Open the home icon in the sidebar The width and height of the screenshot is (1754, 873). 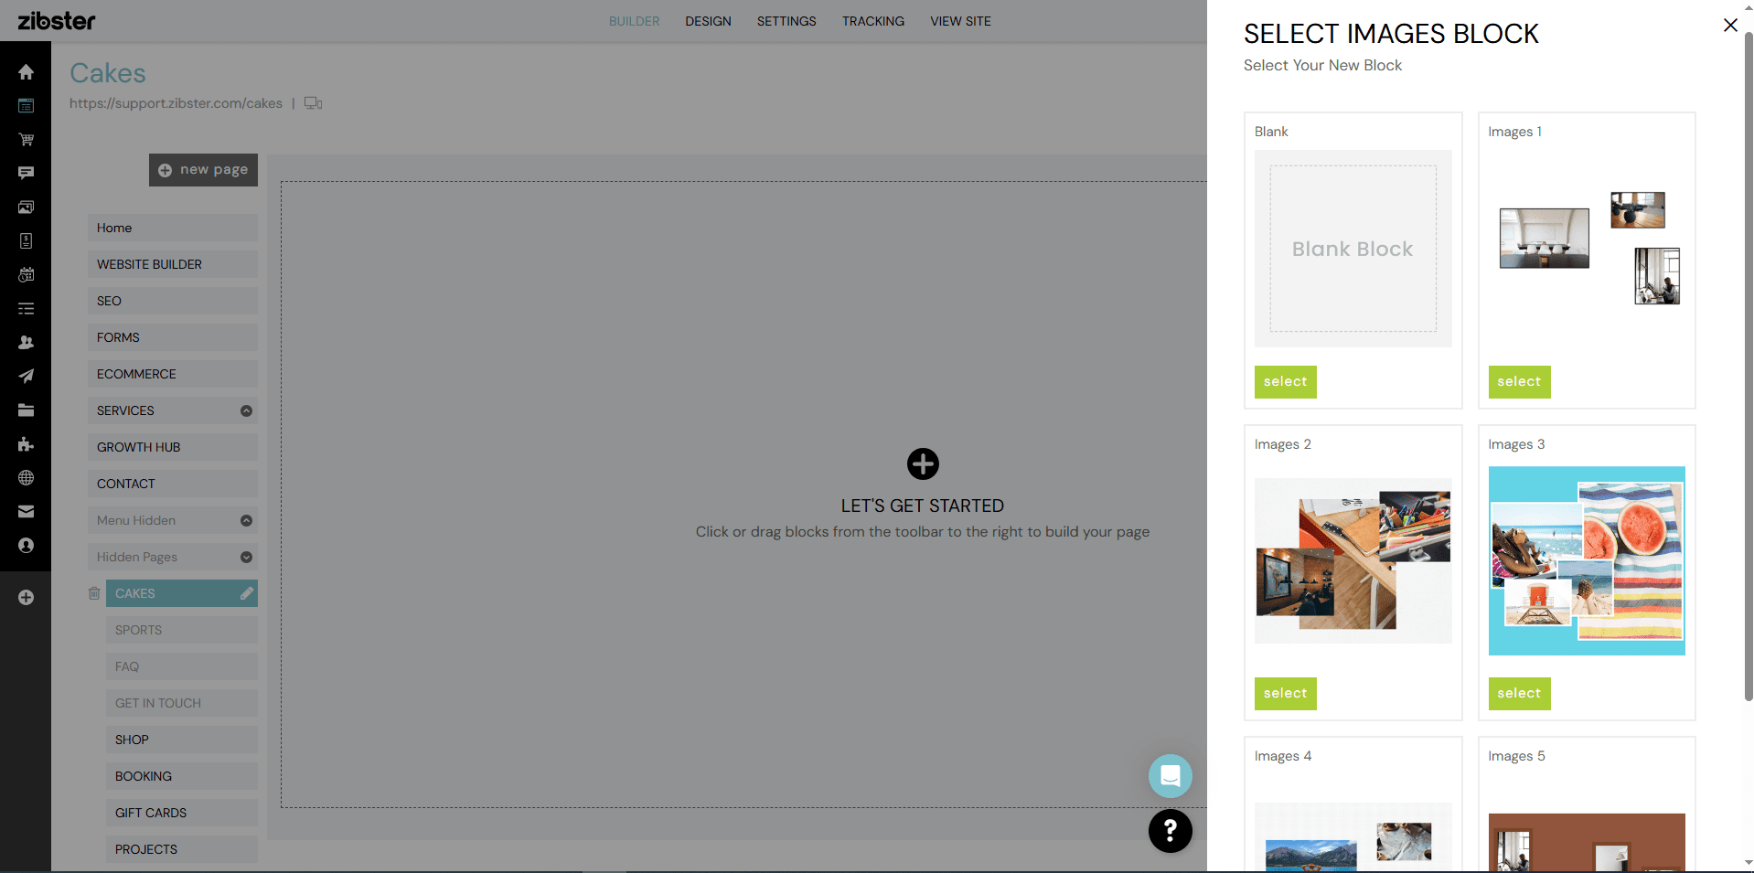pyautogui.click(x=26, y=72)
